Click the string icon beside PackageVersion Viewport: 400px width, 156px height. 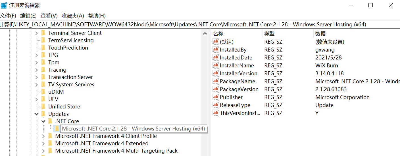pos(216,89)
